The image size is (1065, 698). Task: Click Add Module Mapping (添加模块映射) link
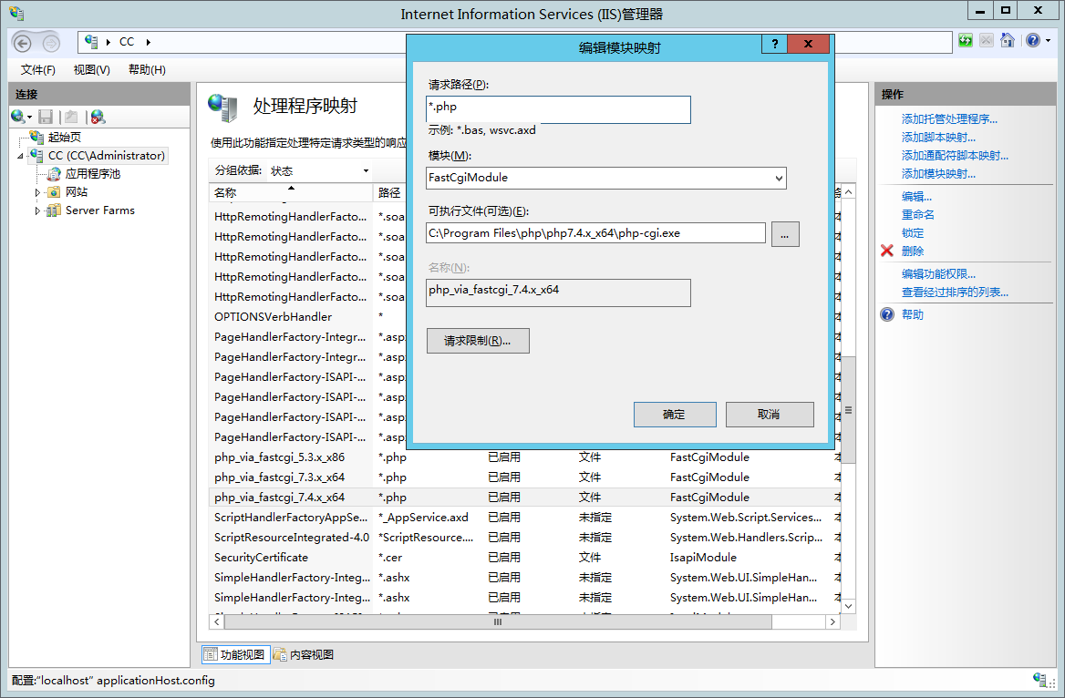tap(938, 174)
